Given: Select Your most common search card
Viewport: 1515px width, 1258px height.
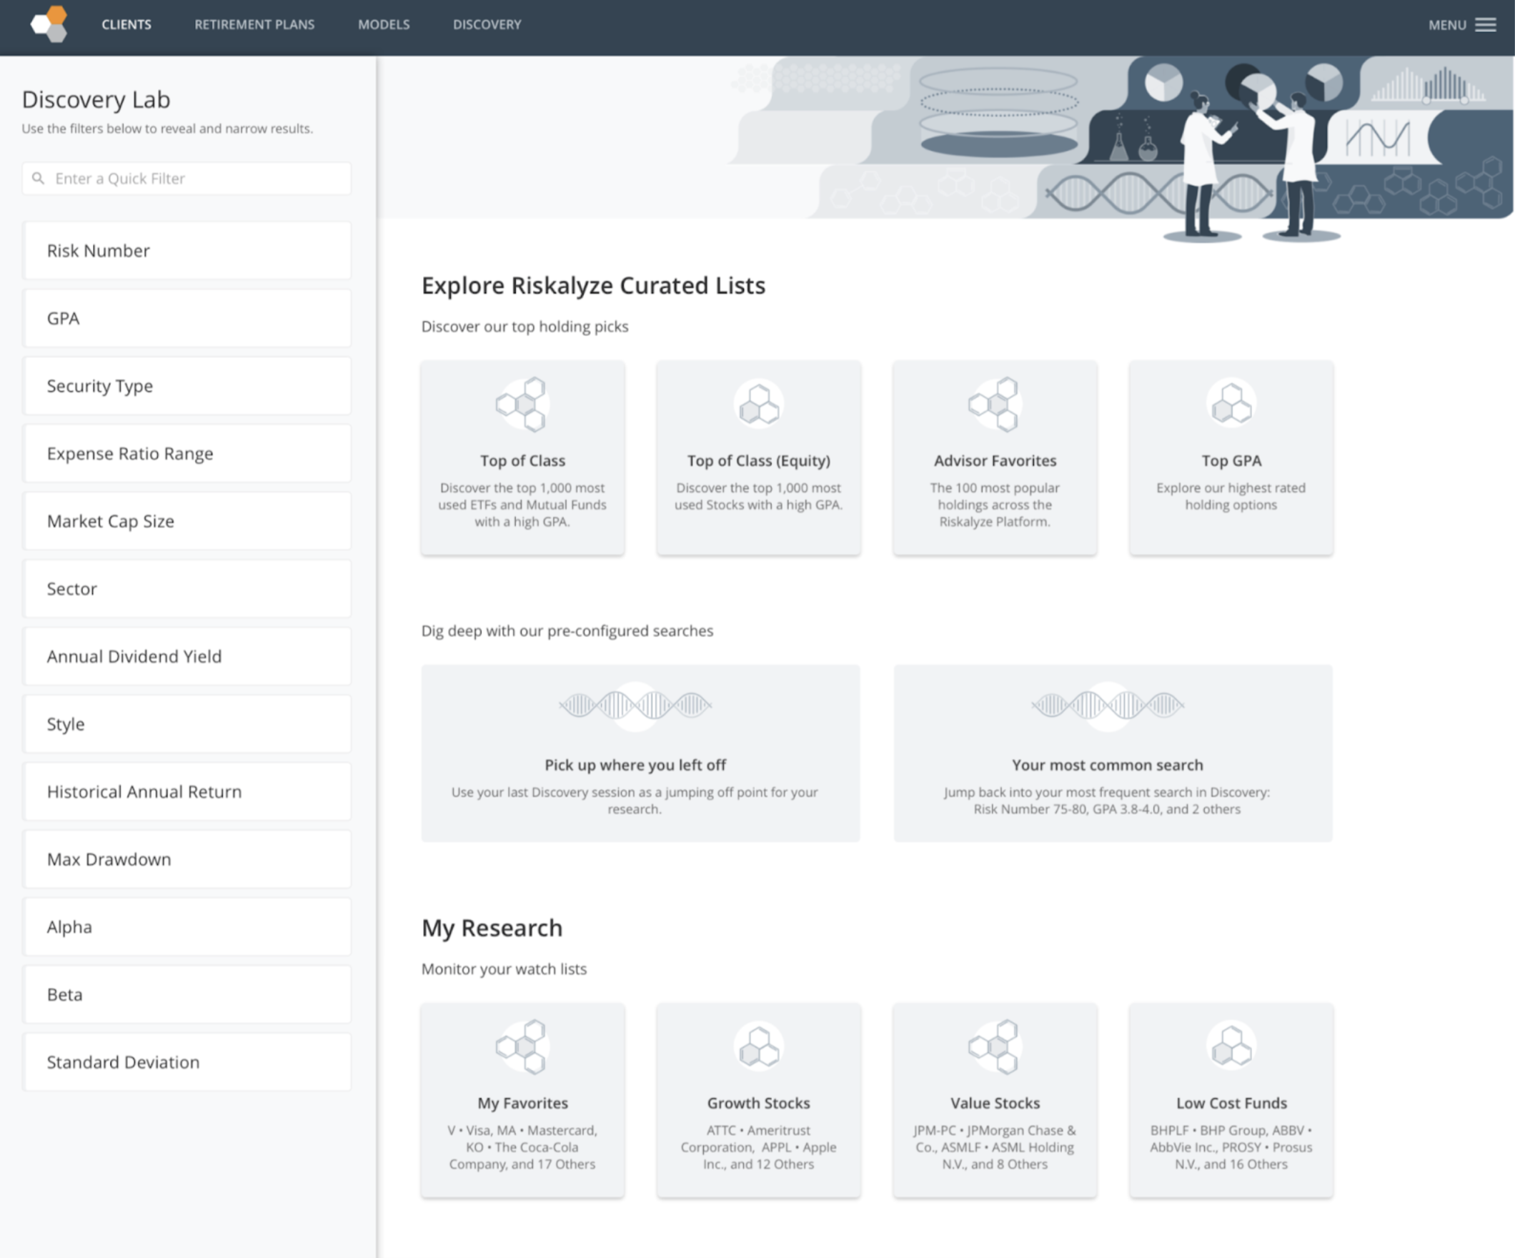Looking at the screenshot, I should pyautogui.click(x=1113, y=753).
